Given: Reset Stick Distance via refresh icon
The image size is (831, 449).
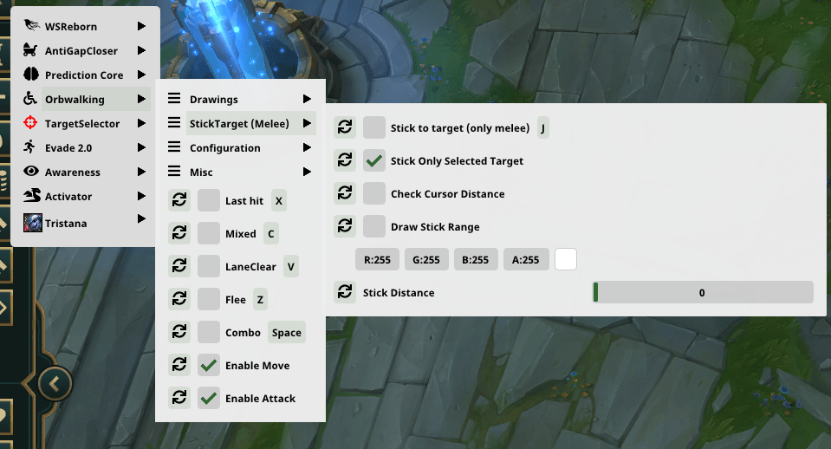Looking at the screenshot, I should pyautogui.click(x=345, y=292).
